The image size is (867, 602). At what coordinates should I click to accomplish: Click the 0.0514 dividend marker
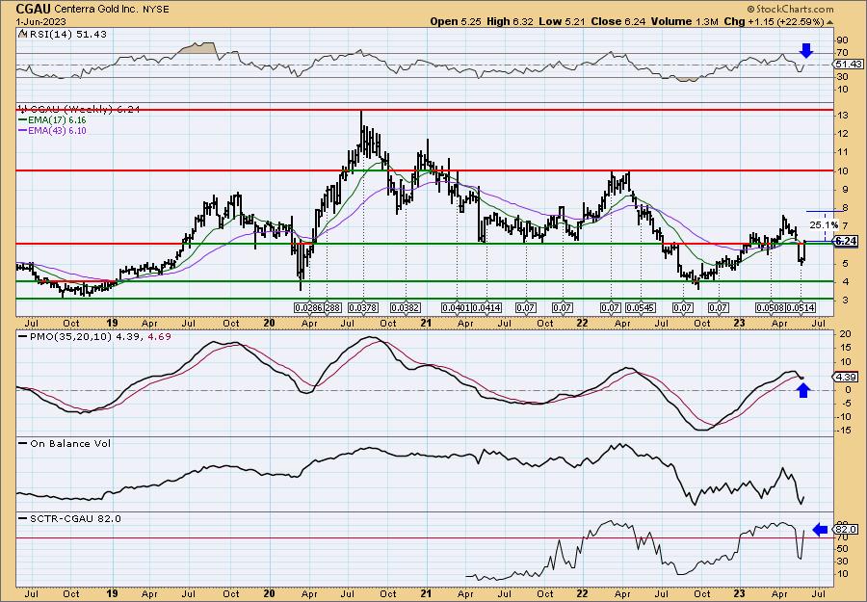(801, 307)
